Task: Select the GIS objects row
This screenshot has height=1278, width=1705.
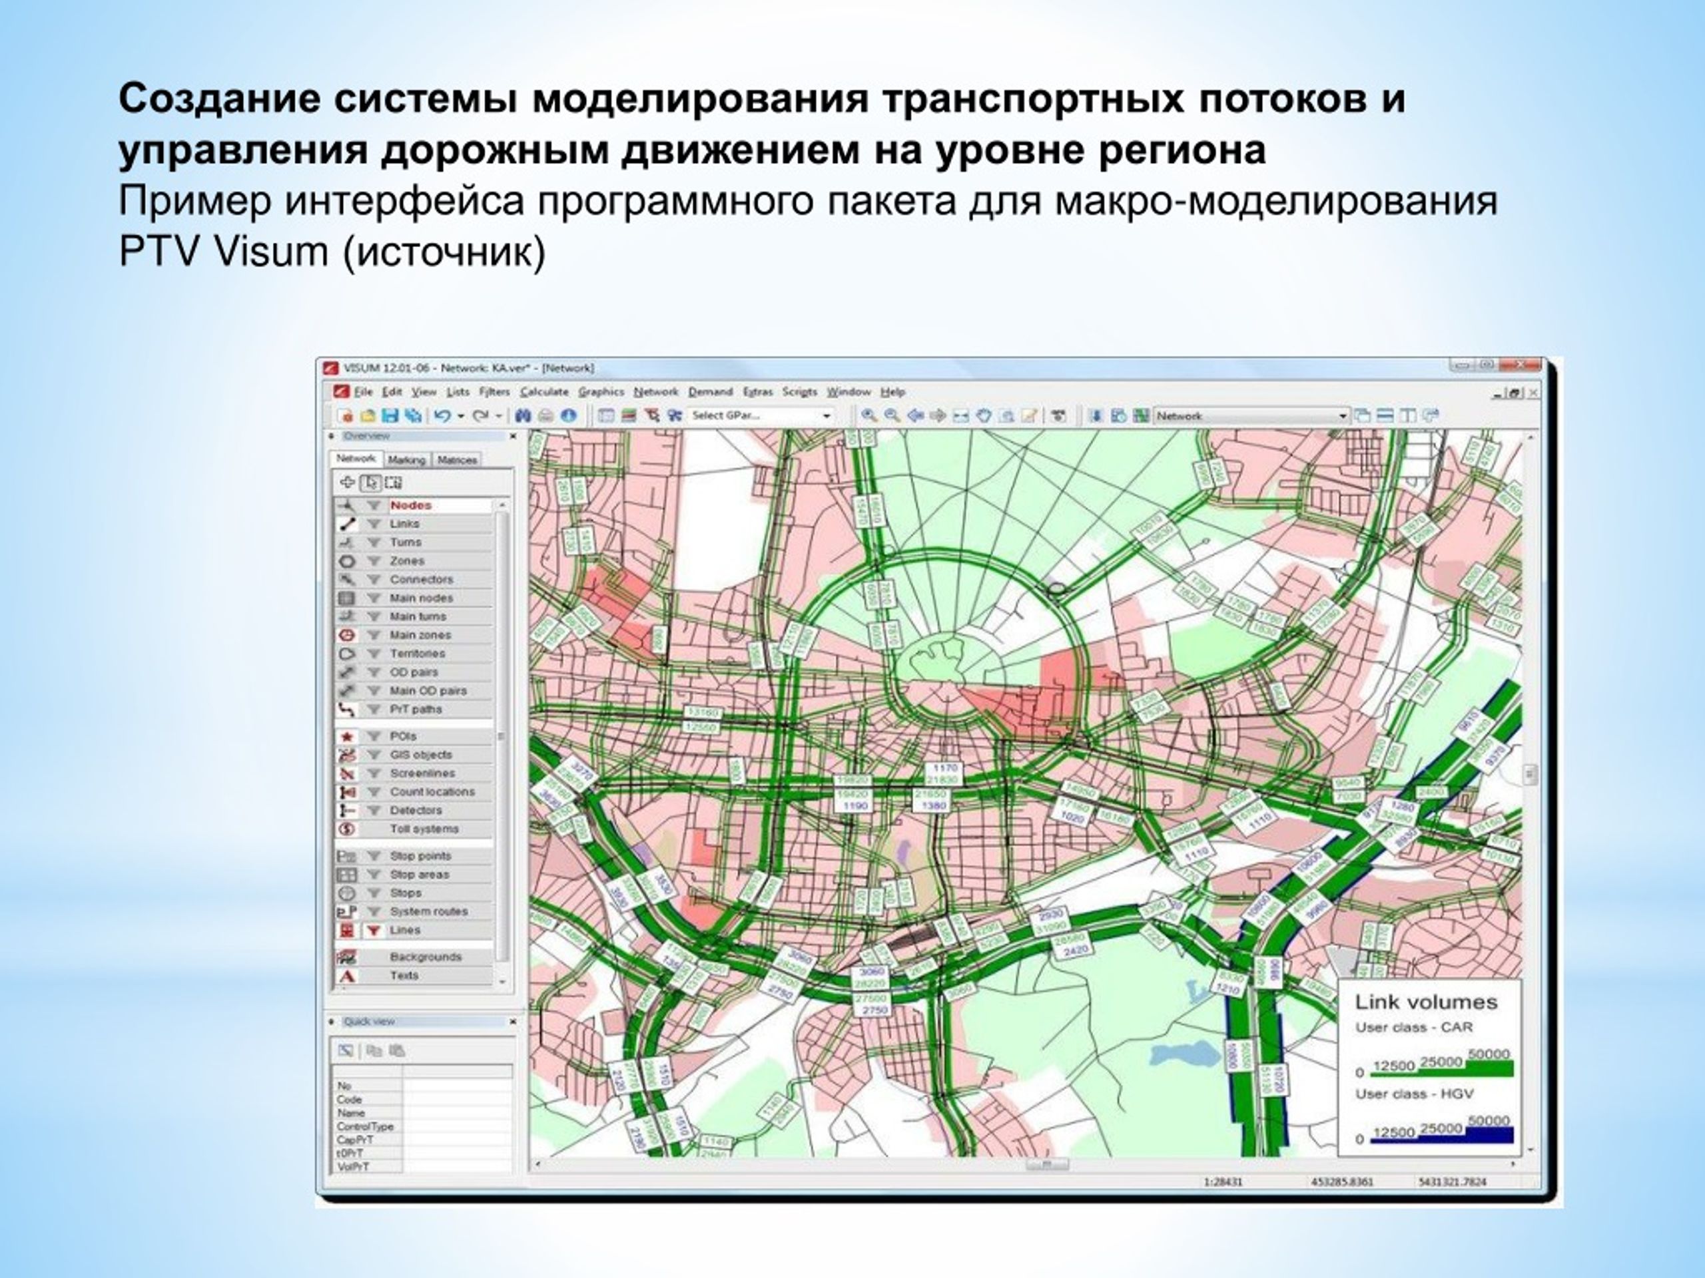Action: click(x=414, y=755)
